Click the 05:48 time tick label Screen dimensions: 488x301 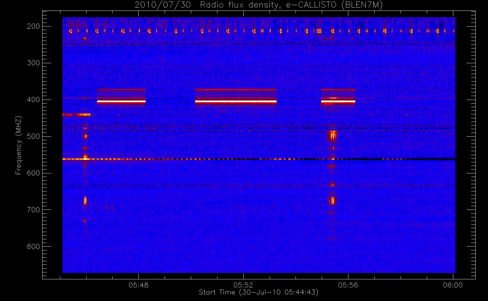coord(138,285)
